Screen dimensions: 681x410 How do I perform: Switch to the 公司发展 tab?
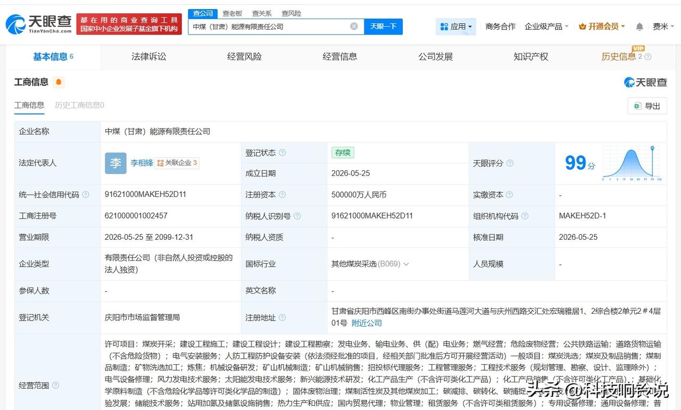[x=435, y=57]
